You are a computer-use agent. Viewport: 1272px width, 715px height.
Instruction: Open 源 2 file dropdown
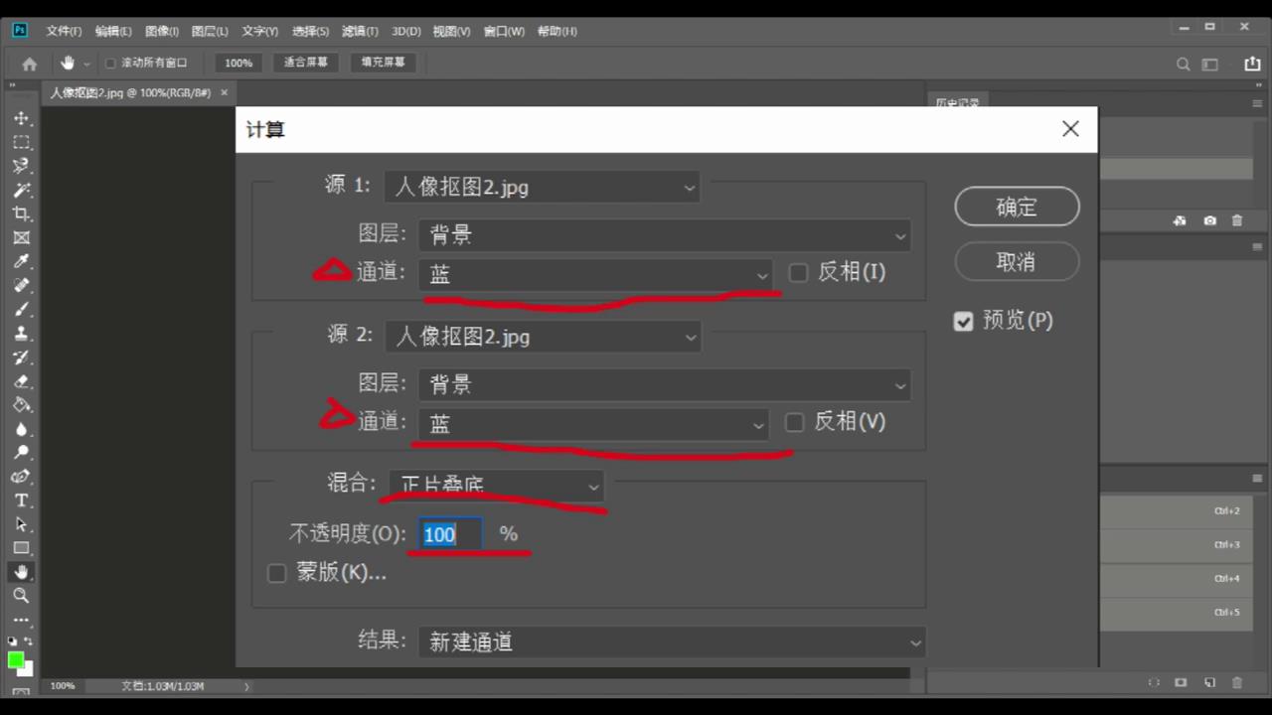click(x=543, y=337)
